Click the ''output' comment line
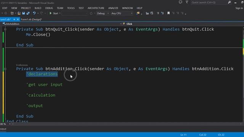 [35, 106]
